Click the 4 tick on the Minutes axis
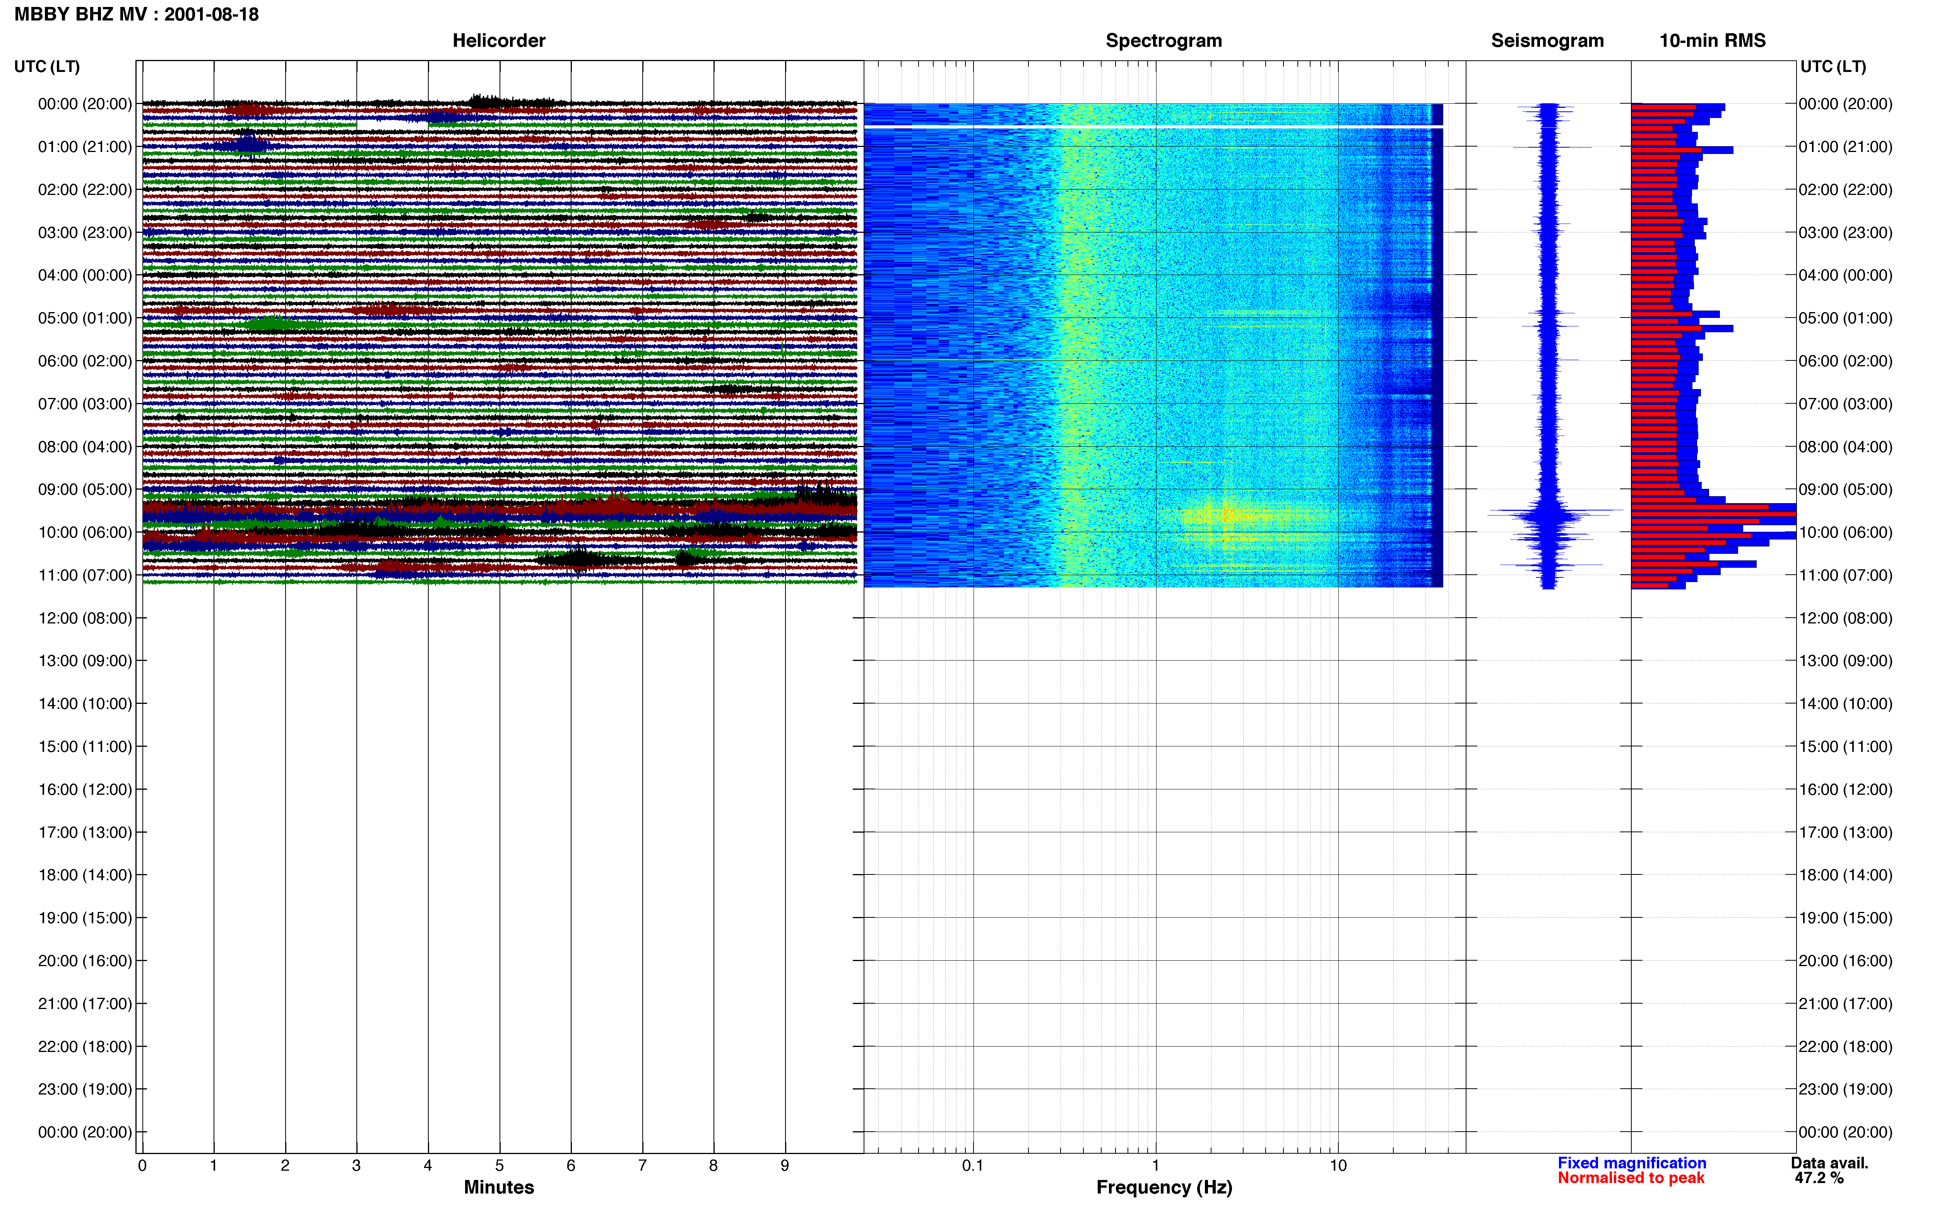Screen dimensions: 1942x1214 (428, 1165)
